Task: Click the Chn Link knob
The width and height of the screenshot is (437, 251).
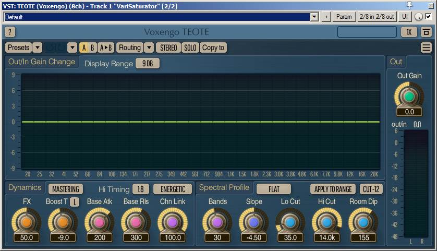Action: click(x=173, y=222)
